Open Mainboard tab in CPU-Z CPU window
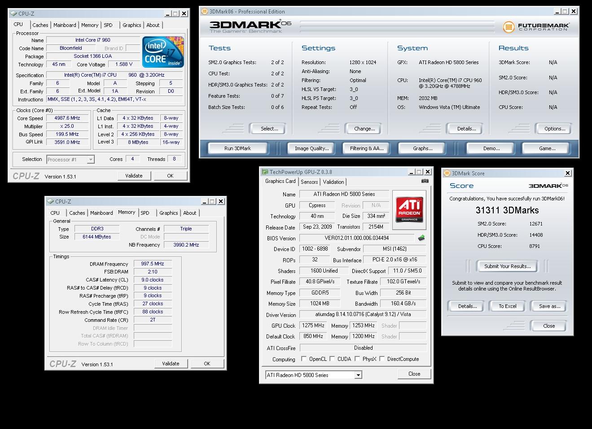592x429 pixels. (65, 25)
